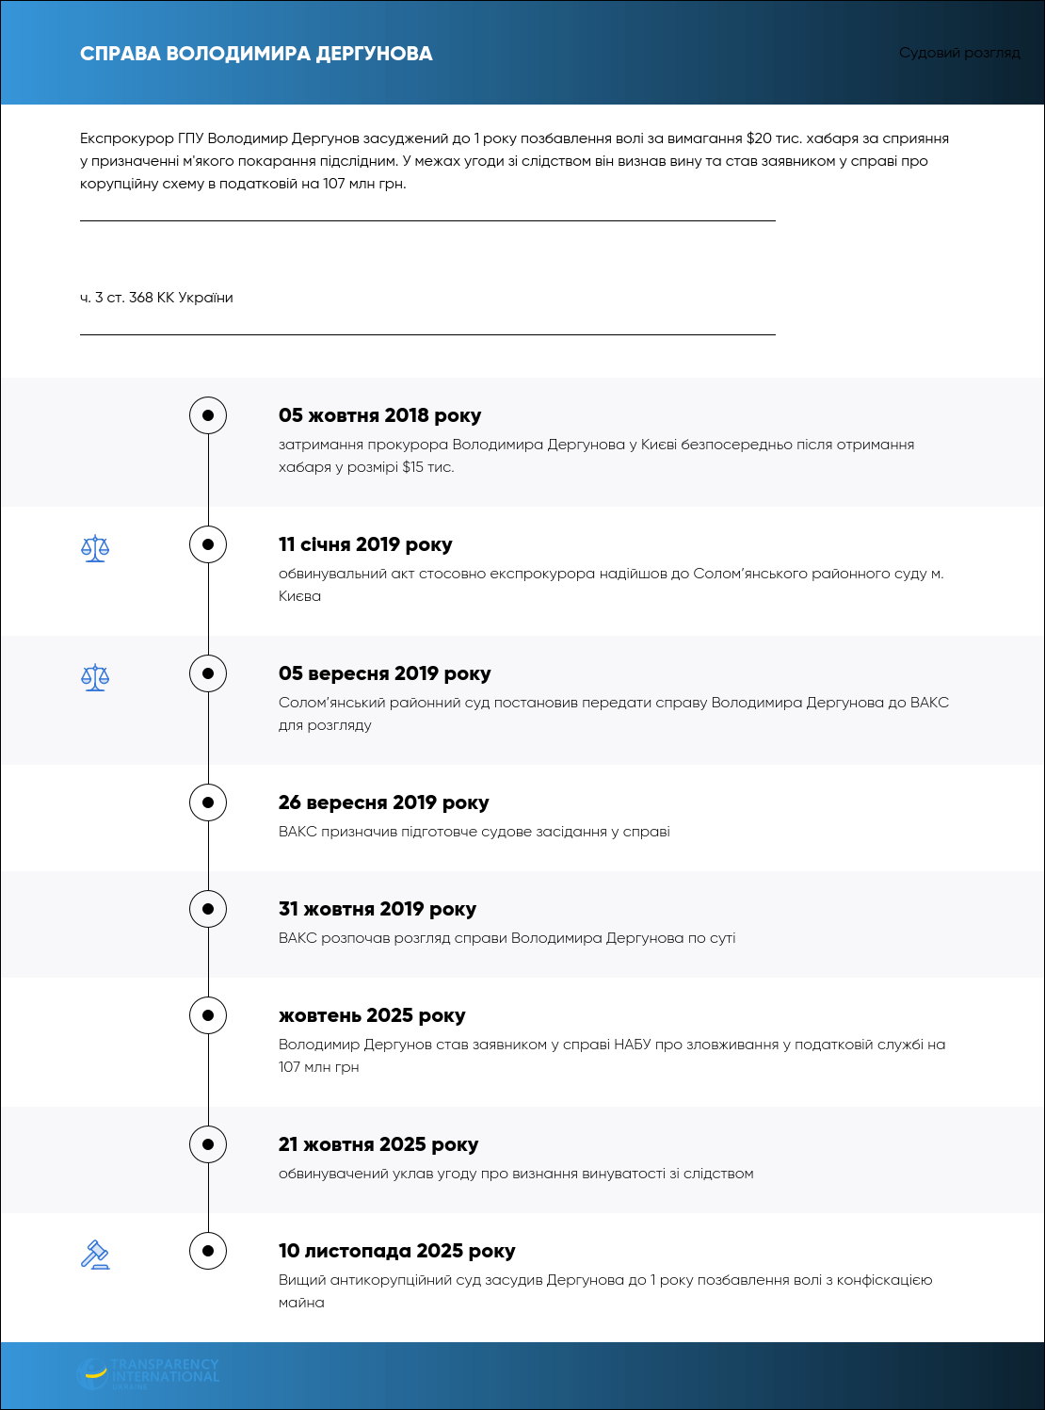
Task: Click the scales icon beside 11 січня 2019
Action: tap(95, 548)
